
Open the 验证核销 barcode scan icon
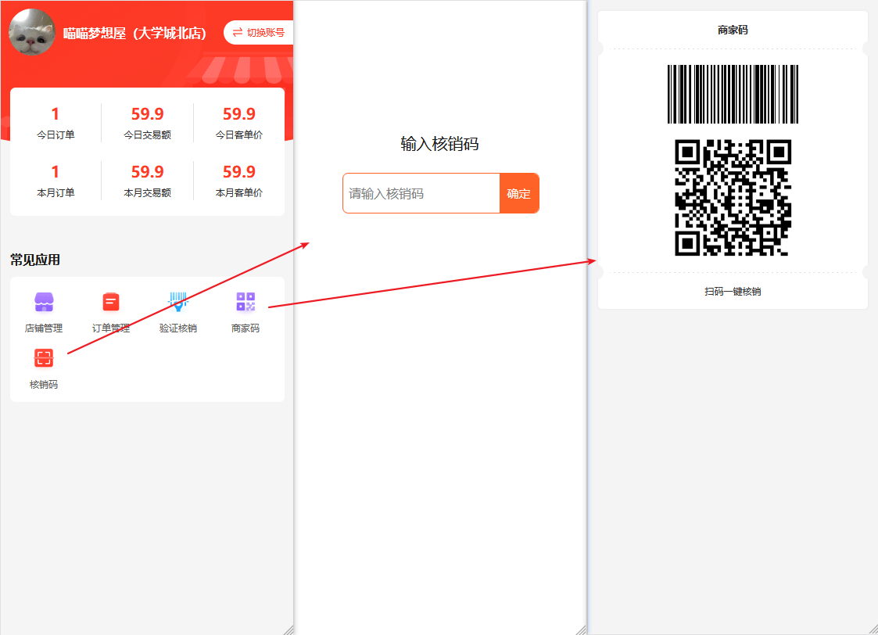point(178,302)
